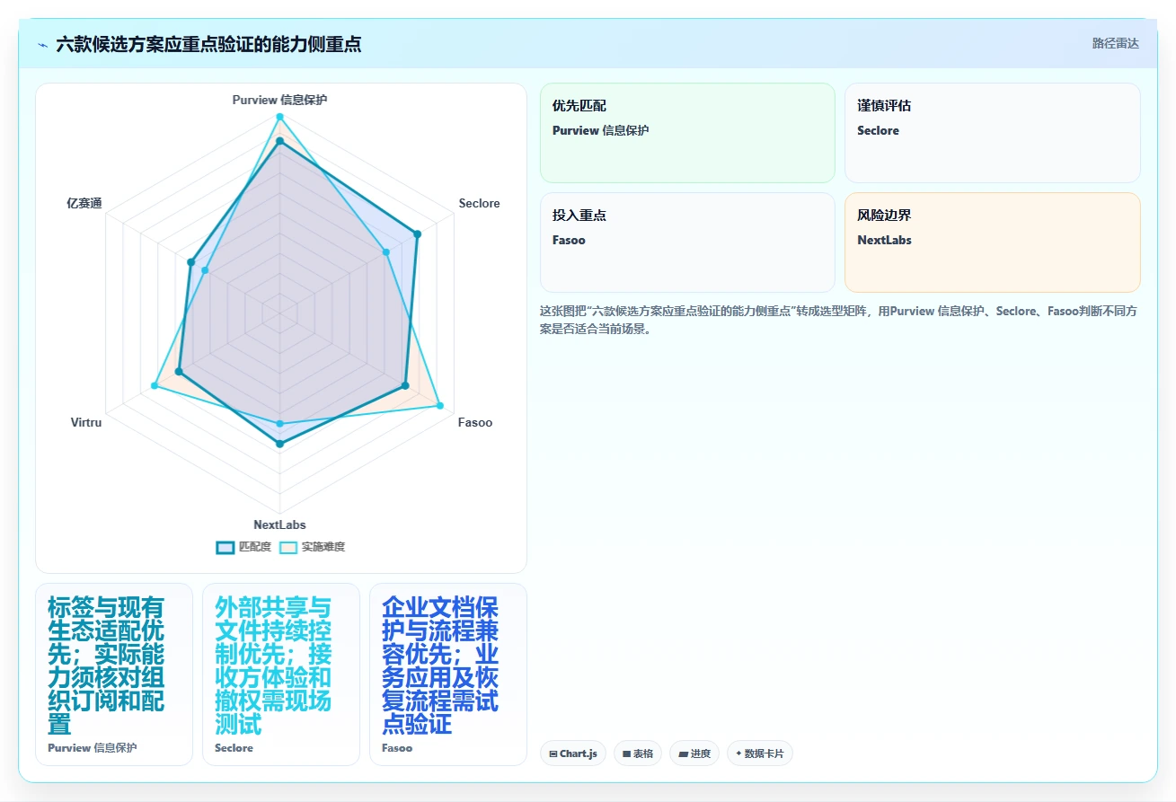Open the 风险边界 card
This screenshot has height=802, width=1176.
point(993,242)
